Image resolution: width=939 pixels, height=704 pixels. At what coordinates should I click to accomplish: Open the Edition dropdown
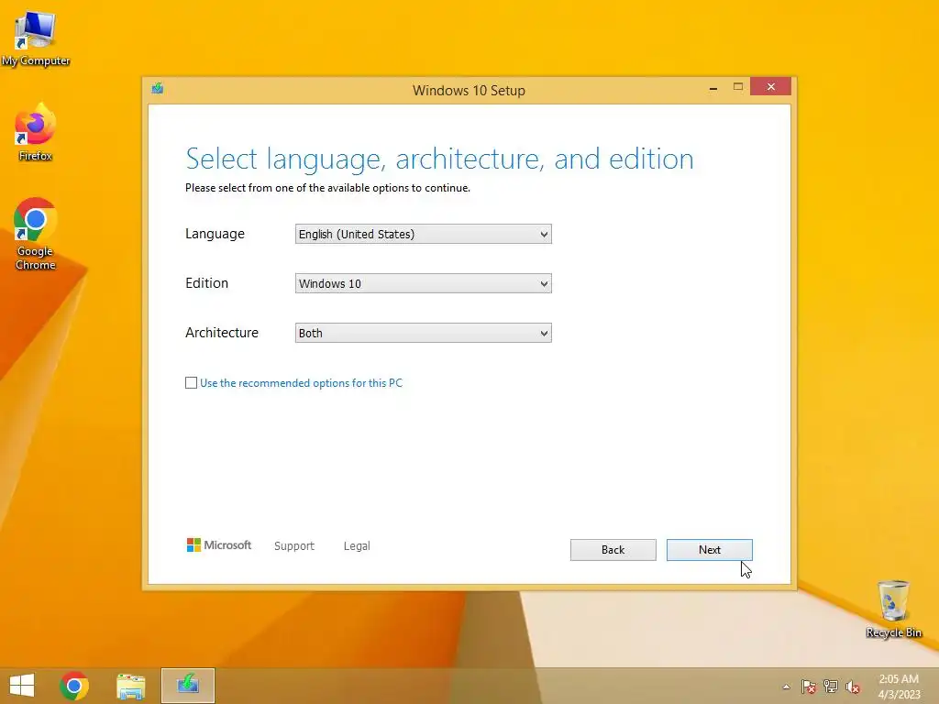tap(424, 284)
